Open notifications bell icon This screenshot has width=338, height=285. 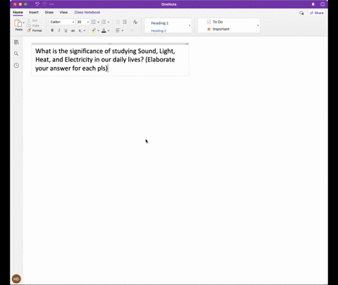pos(313,4)
